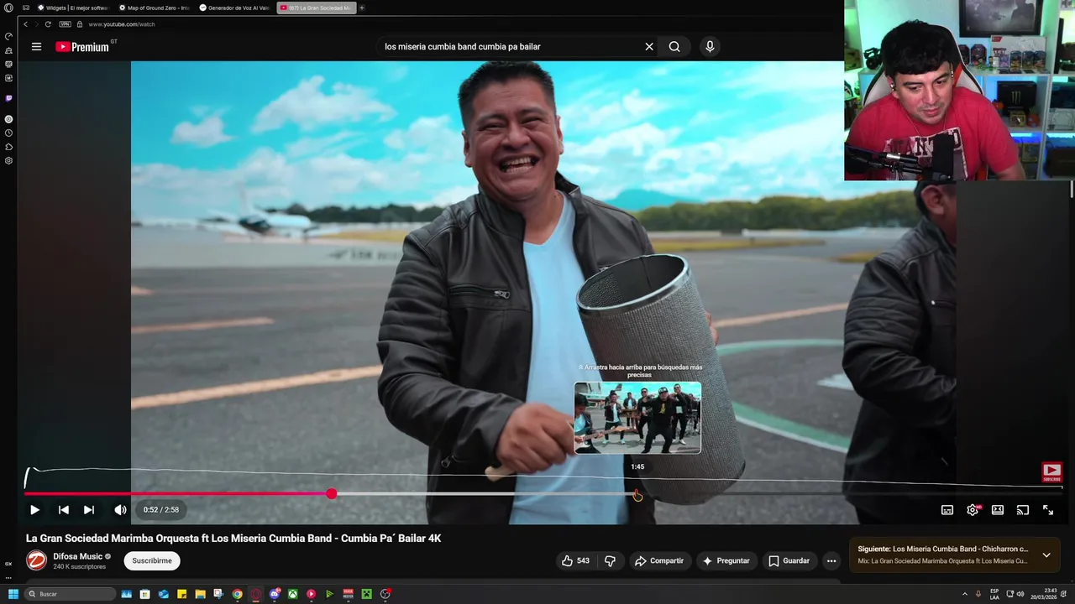Show hidden system tray icons
Viewport: 1075px width, 604px height.
pyautogui.click(x=964, y=594)
